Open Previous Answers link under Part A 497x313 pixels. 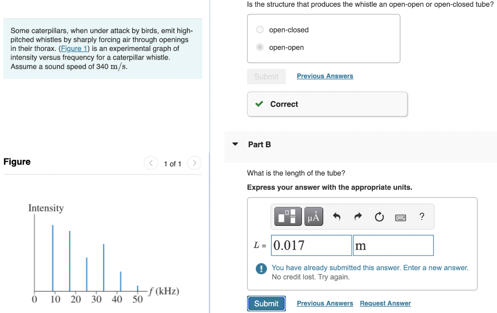click(x=325, y=76)
